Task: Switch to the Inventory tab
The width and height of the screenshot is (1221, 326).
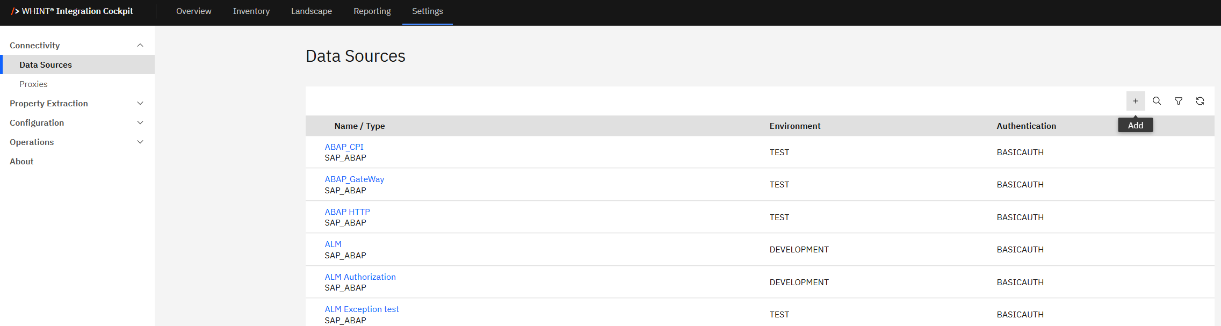Action: click(251, 11)
